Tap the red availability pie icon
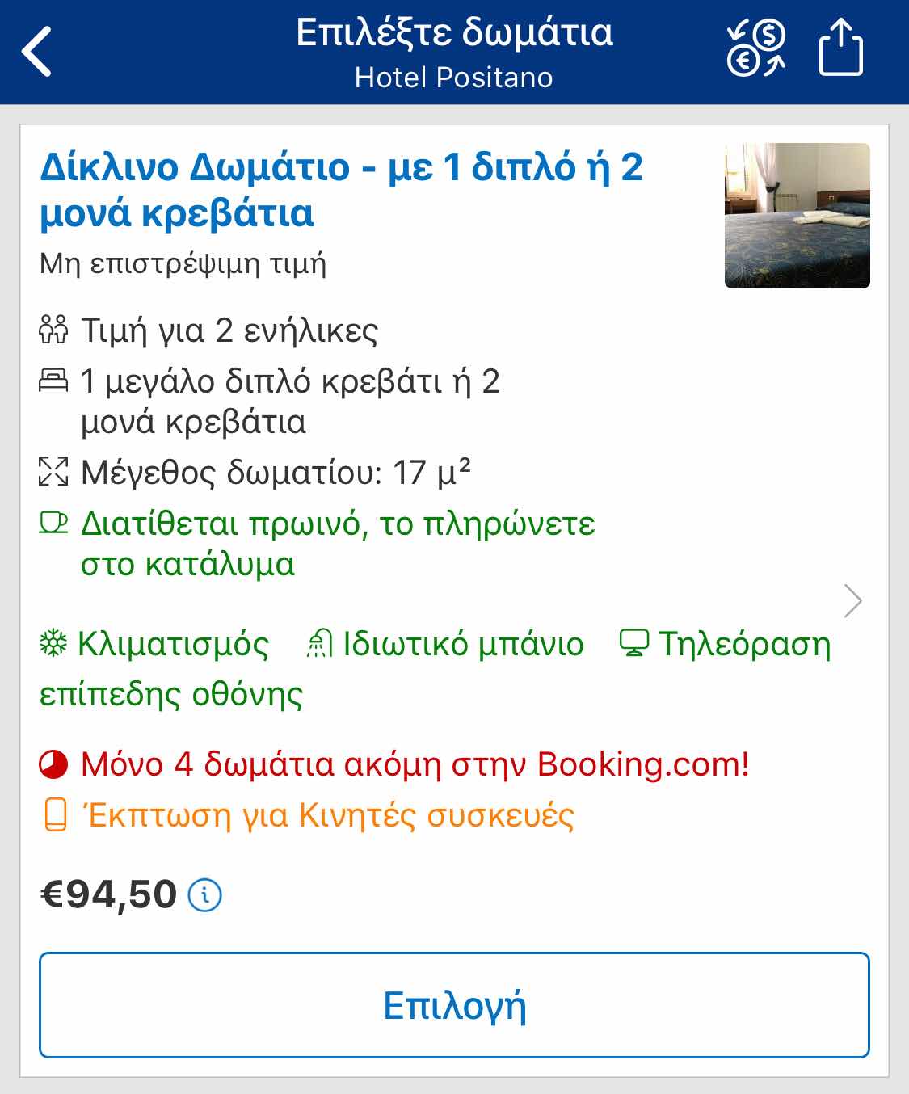 [53, 764]
